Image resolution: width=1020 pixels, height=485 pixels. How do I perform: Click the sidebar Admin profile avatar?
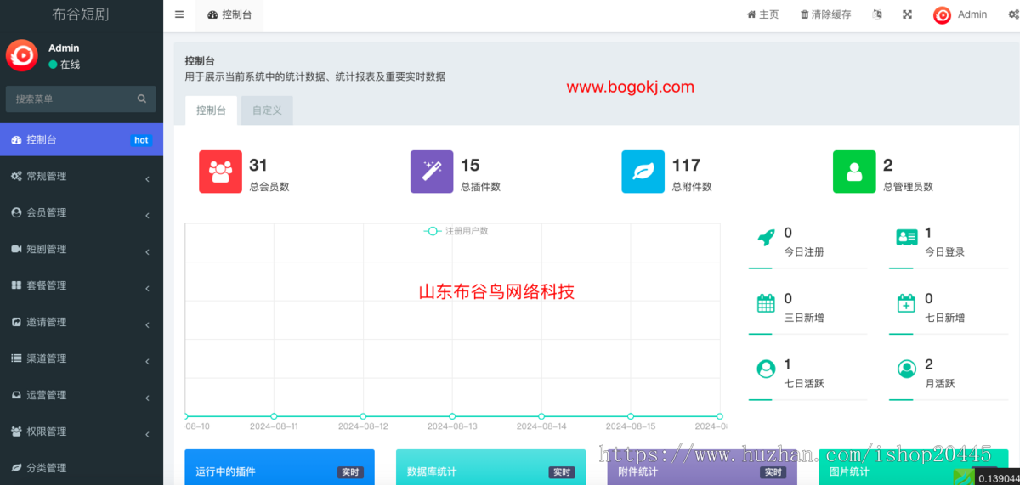[x=22, y=55]
